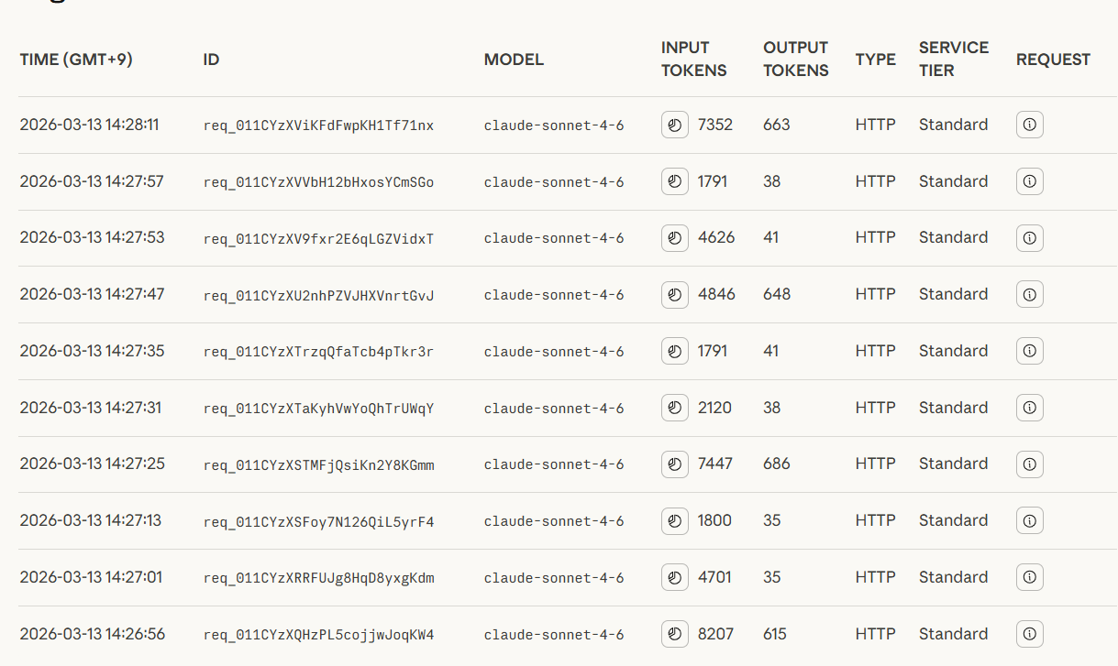Open request info icon for 14:27:25 row

pyautogui.click(x=1029, y=464)
